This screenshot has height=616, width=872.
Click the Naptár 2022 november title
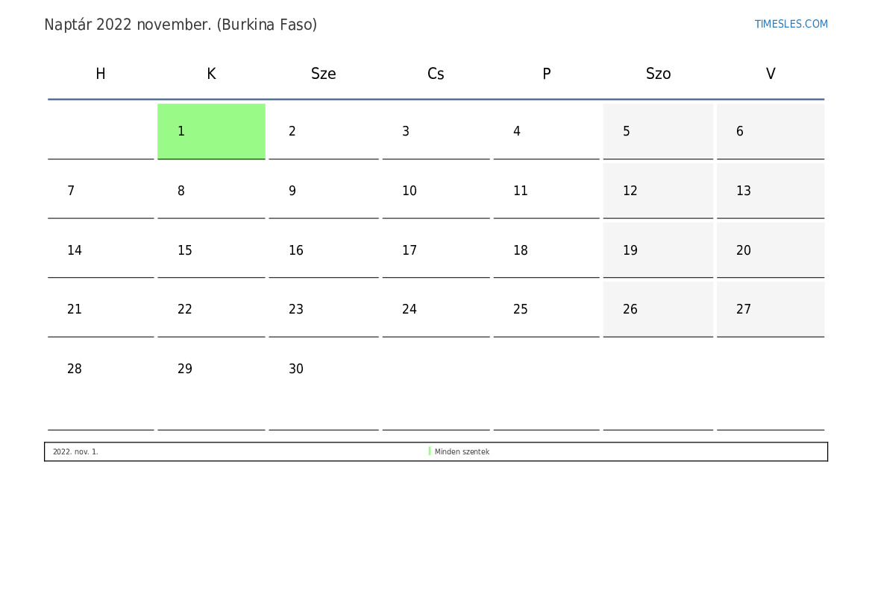tap(181, 25)
